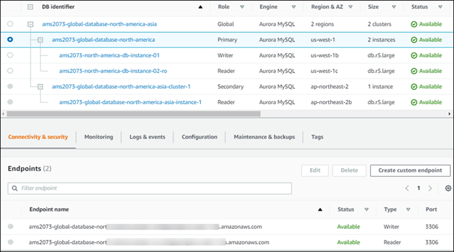Screen dimensions: 454x252
Task: Click '2 clusters' size cell
Action: 379,25
